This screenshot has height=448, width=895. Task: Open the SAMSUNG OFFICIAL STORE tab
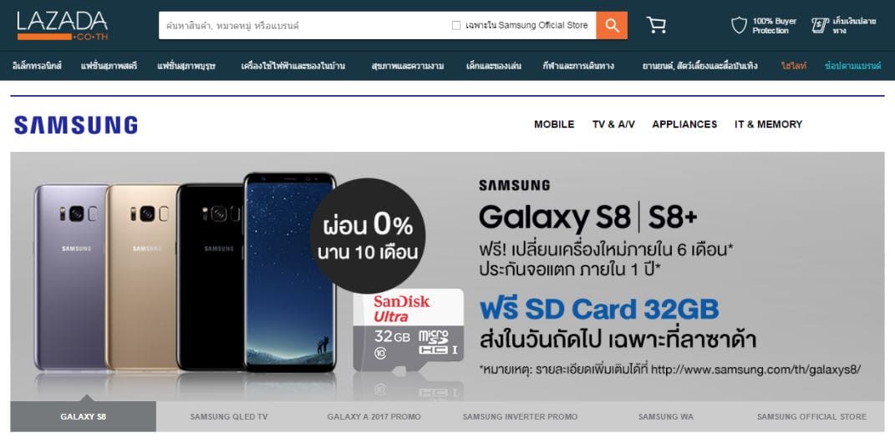click(811, 416)
